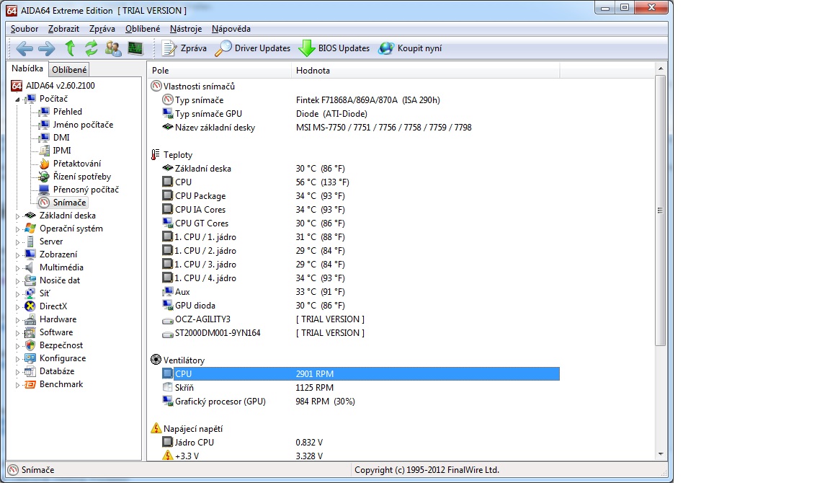The image size is (830, 483).
Task: Switch to the Oblíbené tab
Action: [x=69, y=69]
